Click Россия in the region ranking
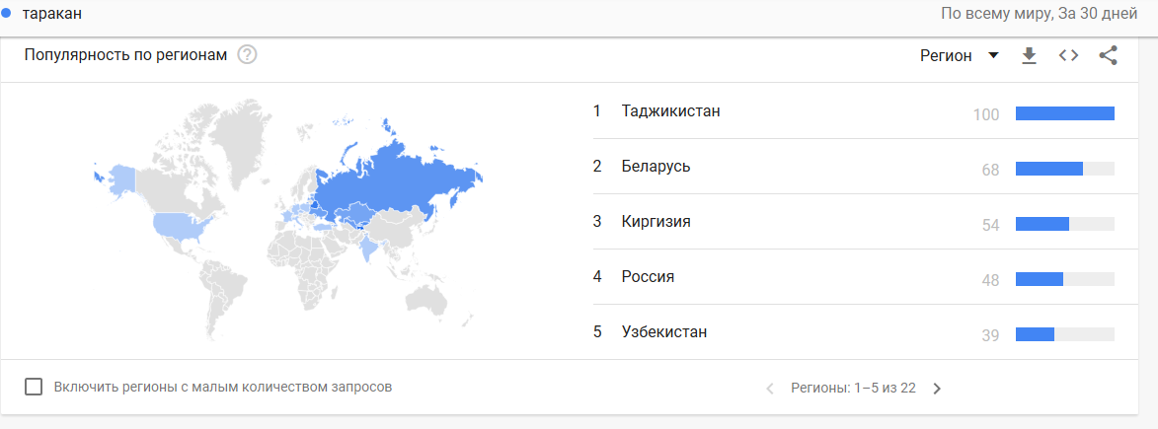 (x=648, y=276)
